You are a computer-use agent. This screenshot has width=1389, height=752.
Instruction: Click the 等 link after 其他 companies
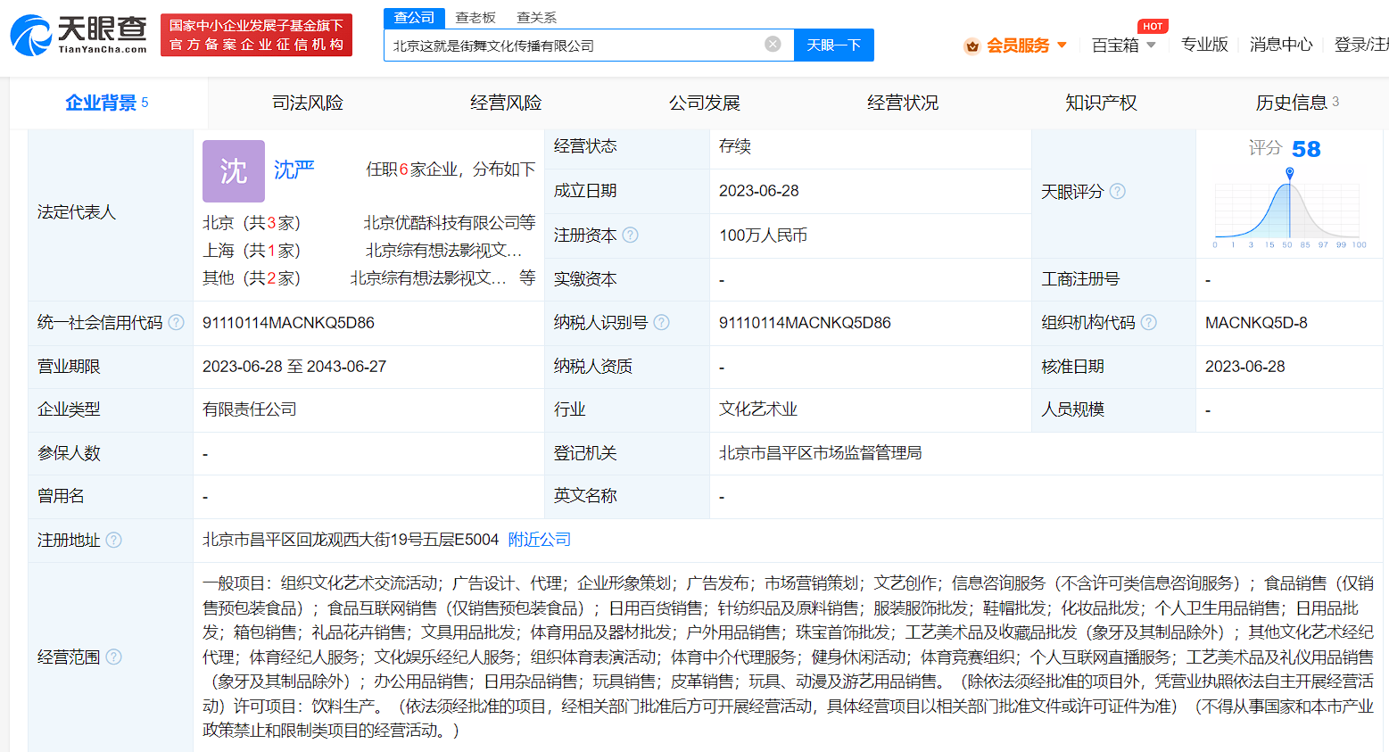(527, 277)
